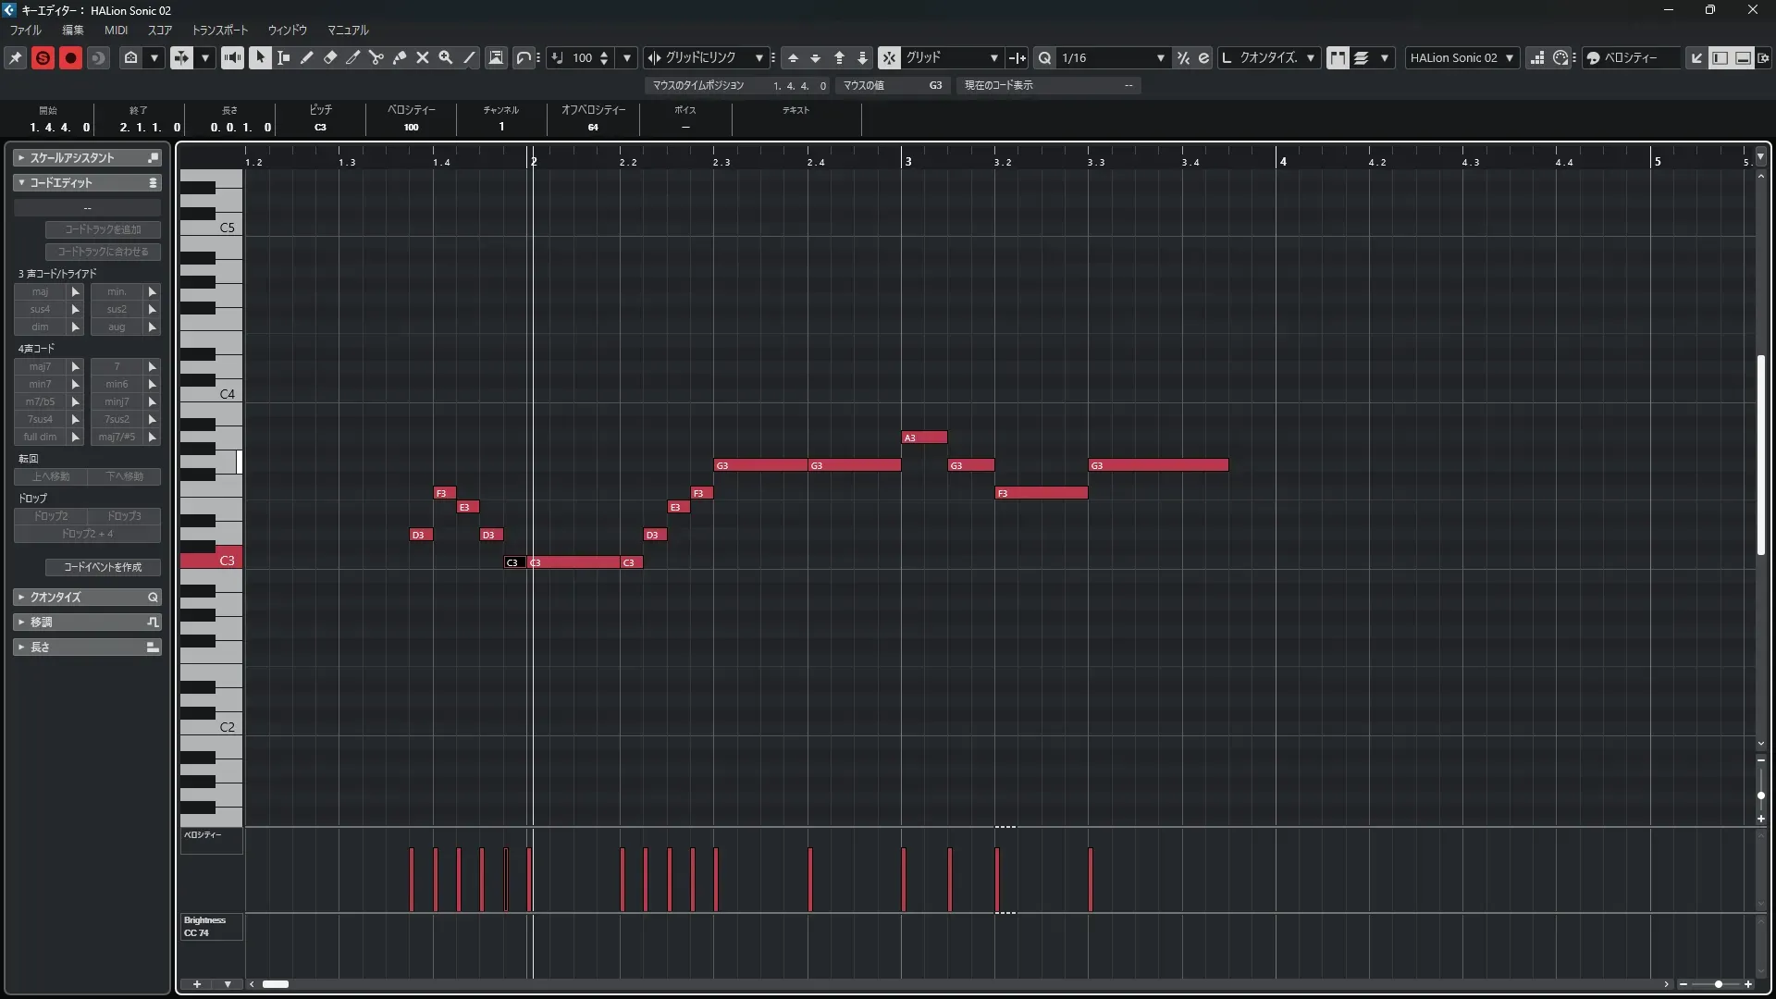
Task: Select the Draw pencil tool
Action: tap(307, 57)
